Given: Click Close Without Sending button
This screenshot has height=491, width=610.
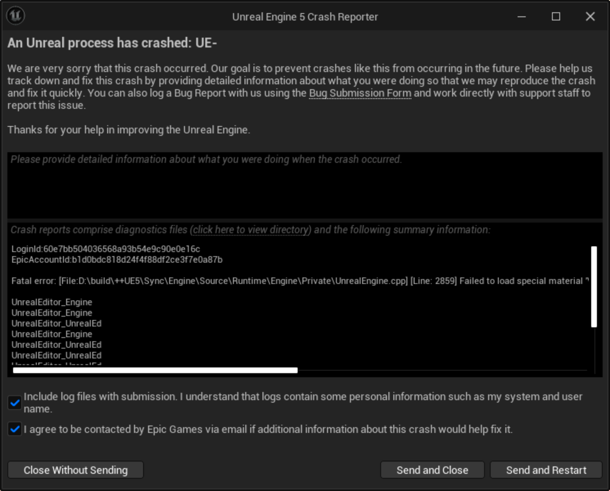Looking at the screenshot, I should [75, 470].
